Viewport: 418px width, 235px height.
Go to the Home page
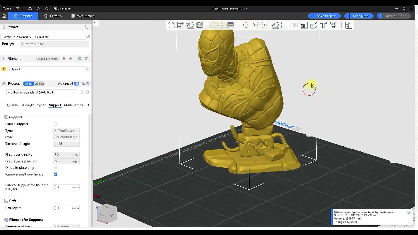coord(4,16)
